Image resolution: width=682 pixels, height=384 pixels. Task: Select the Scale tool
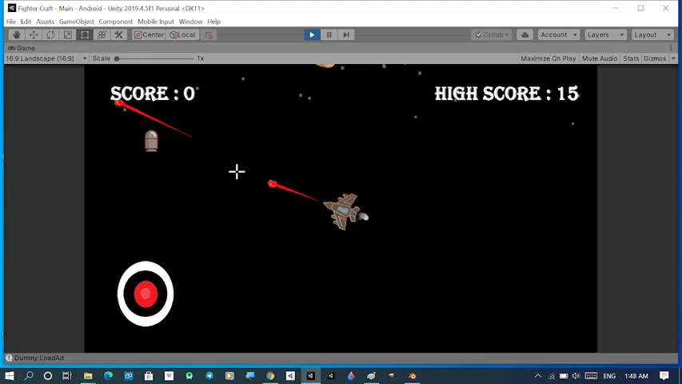pyautogui.click(x=67, y=35)
